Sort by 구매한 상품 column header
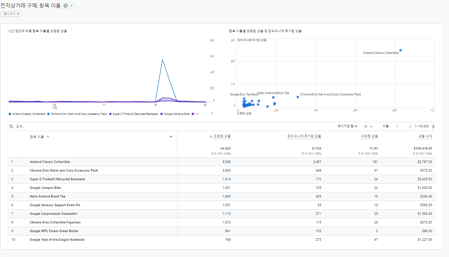Image resolution: width=449 pixels, height=257 pixels. [369, 136]
